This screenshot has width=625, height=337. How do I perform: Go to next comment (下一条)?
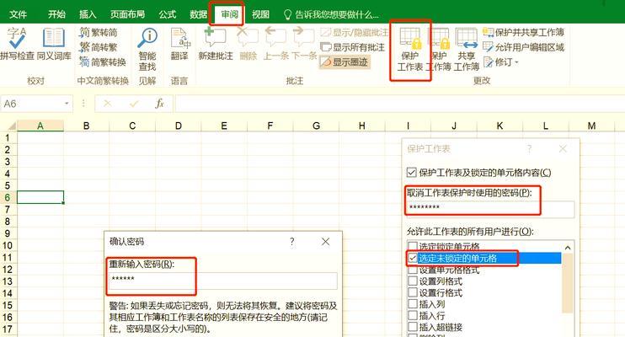pyautogui.click(x=304, y=44)
